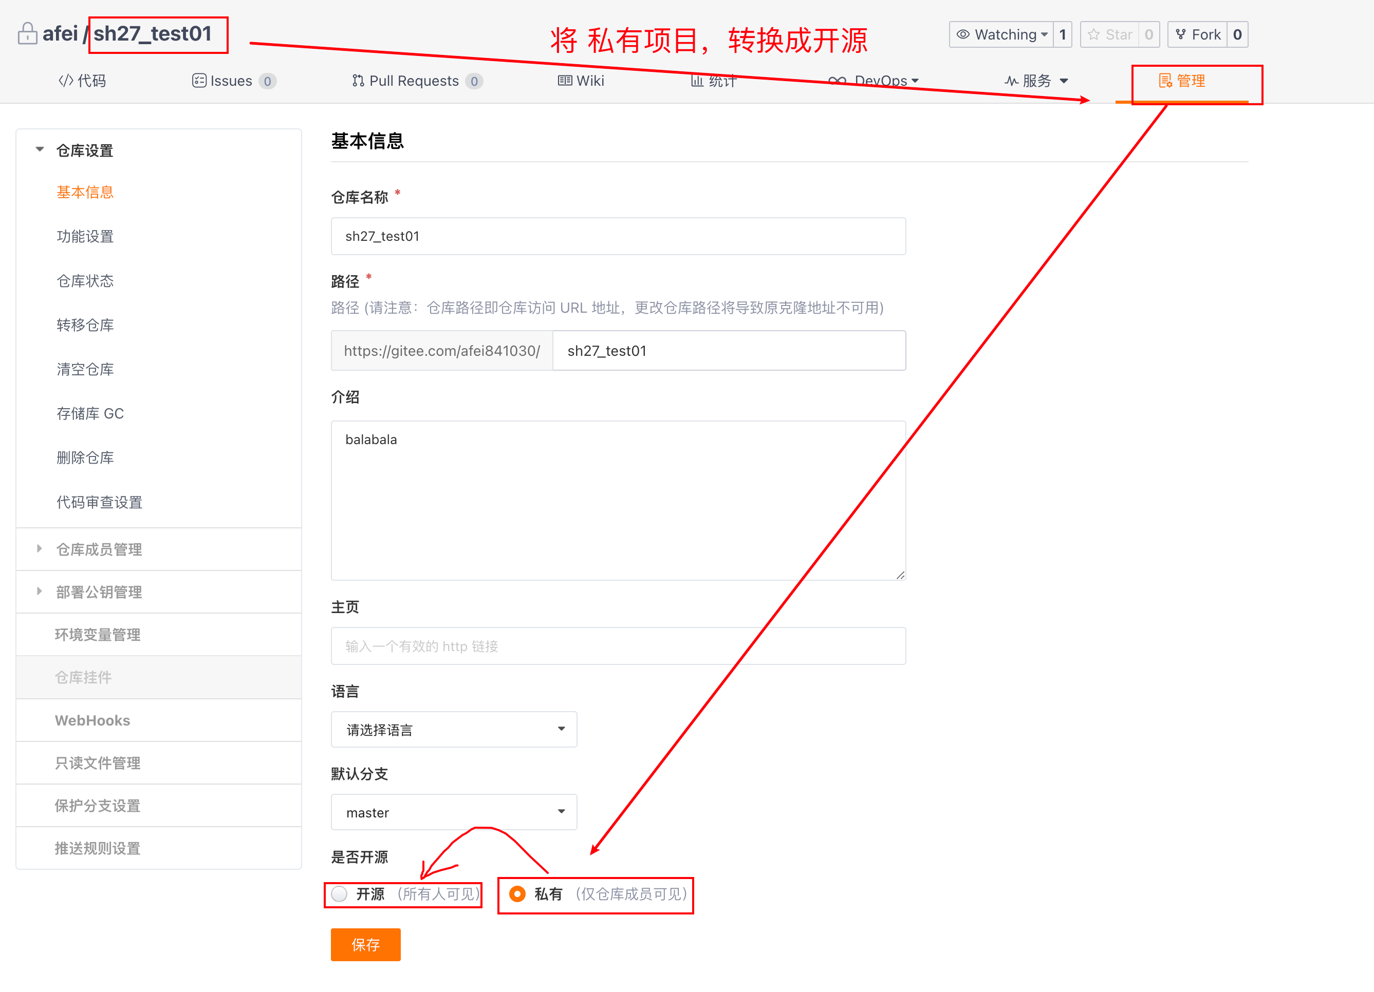Click the 主页 http link input field
Image resolution: width=1374 pixels, height=992 pixels.
pos(618,646)
